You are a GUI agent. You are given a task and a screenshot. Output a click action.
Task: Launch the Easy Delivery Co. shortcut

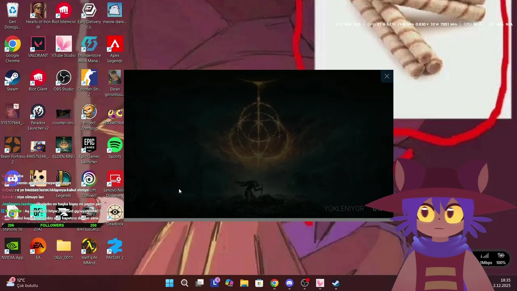tap(89, 16)
